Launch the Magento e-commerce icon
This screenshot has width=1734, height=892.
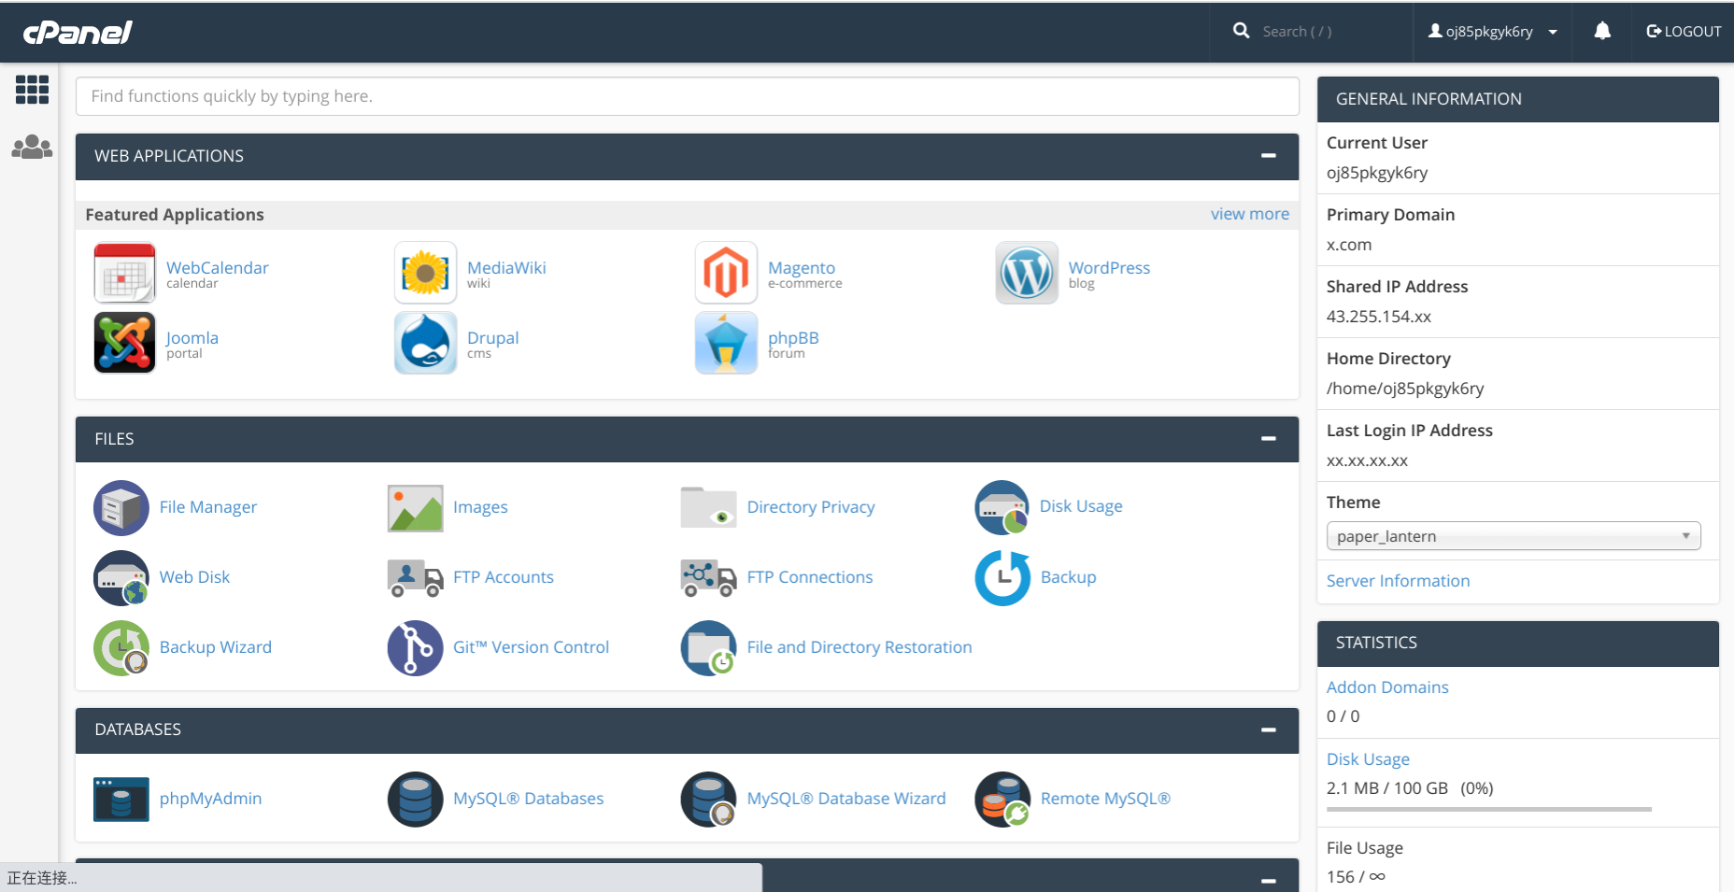coord(726,273)
